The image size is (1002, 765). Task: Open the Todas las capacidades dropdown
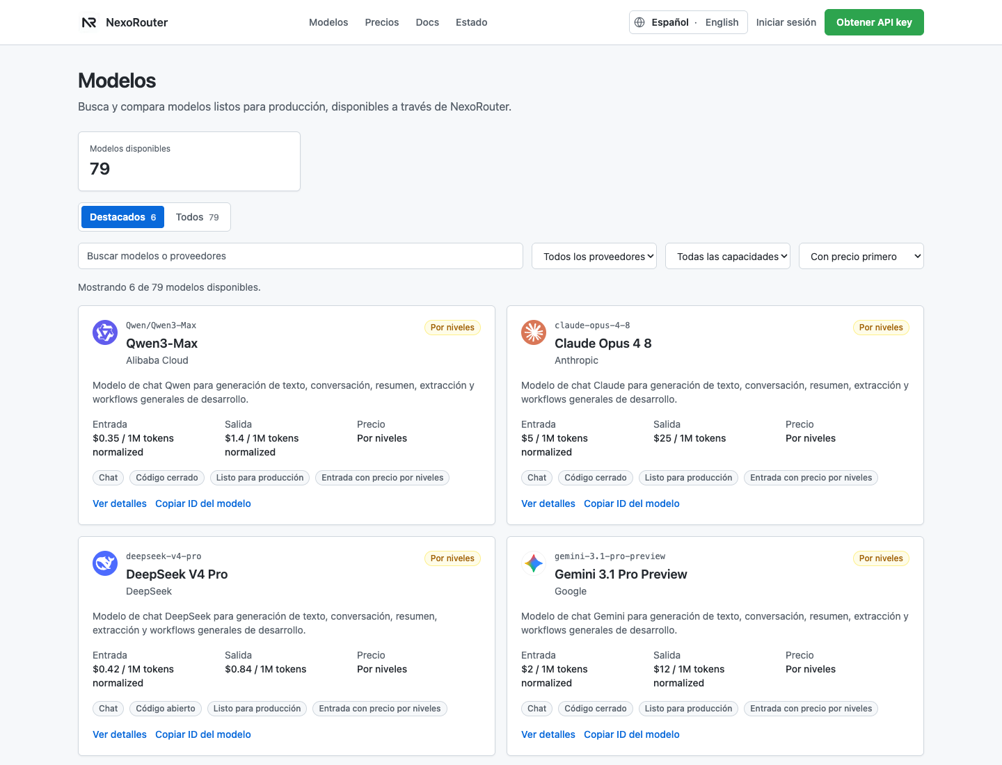point(728,256)
